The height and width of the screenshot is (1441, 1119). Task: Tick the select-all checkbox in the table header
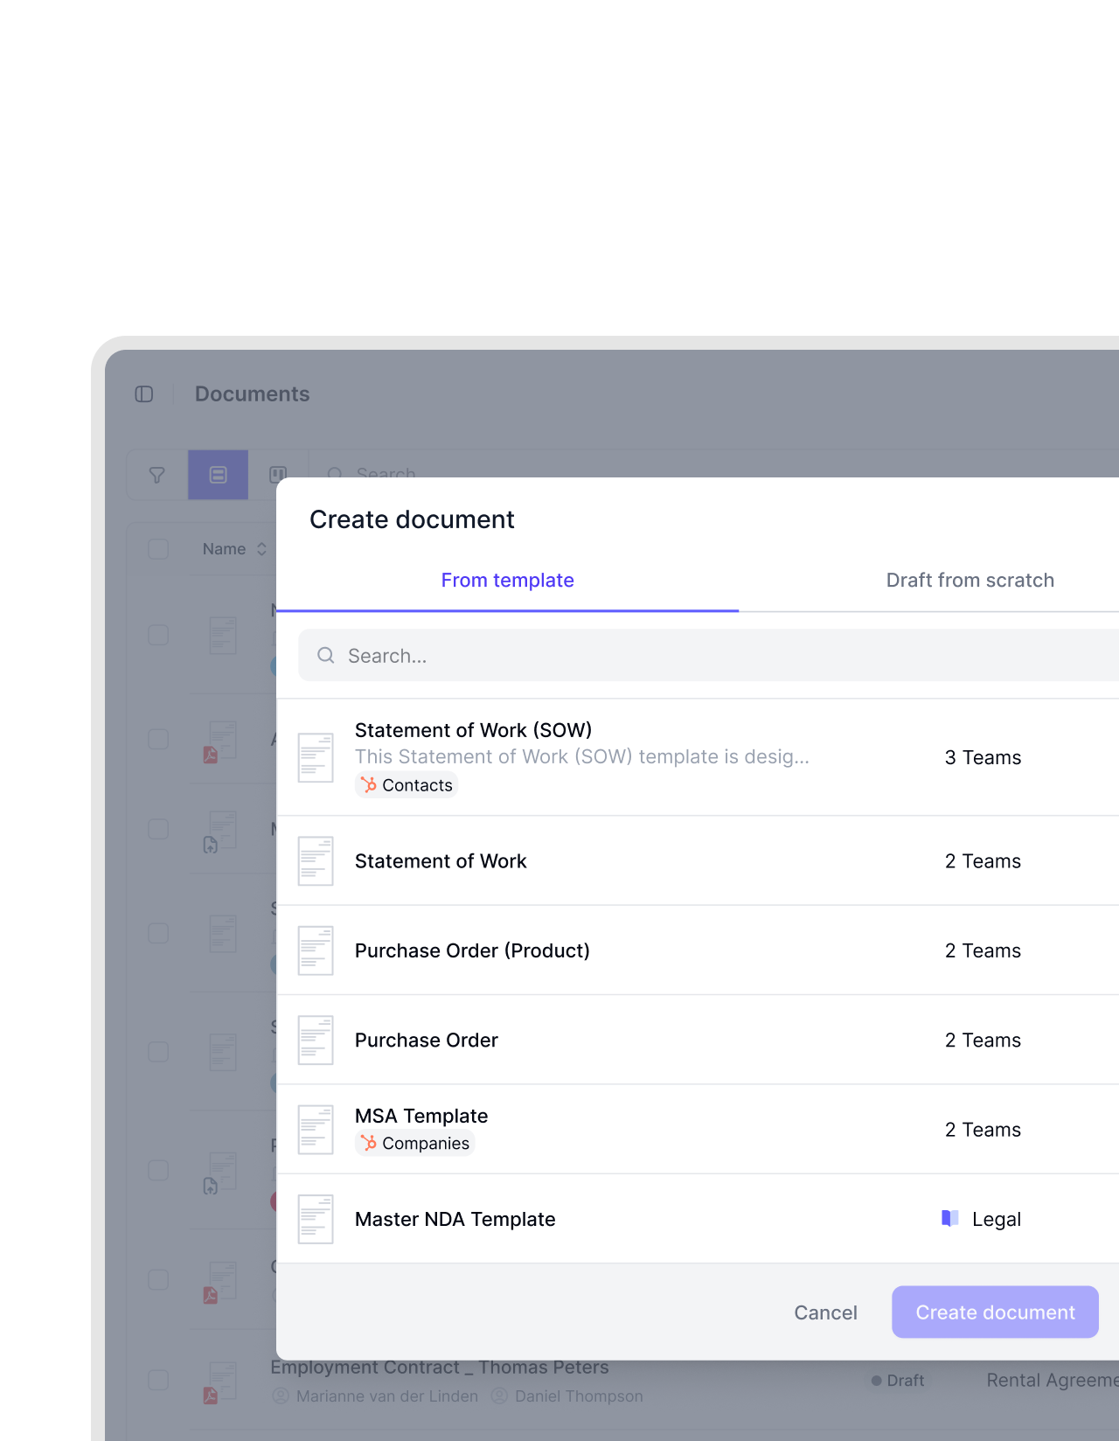[x=158, y=549]
